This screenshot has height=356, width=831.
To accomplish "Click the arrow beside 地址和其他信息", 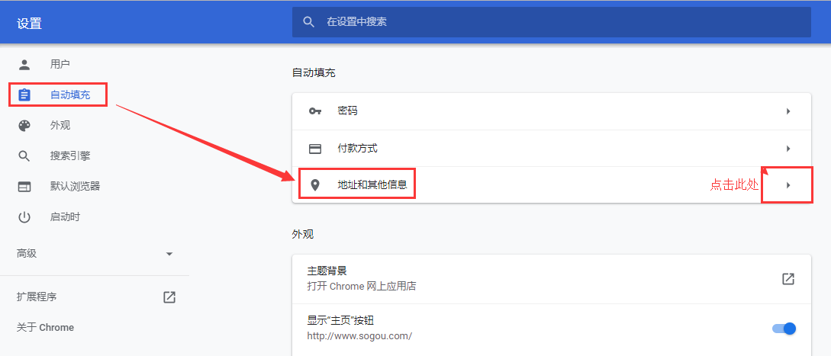I will coord(788,185).
